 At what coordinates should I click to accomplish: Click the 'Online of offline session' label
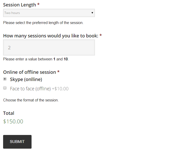(x=29, y=72)
